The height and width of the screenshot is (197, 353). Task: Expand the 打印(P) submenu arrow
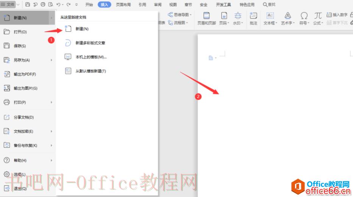coord(51,102)
